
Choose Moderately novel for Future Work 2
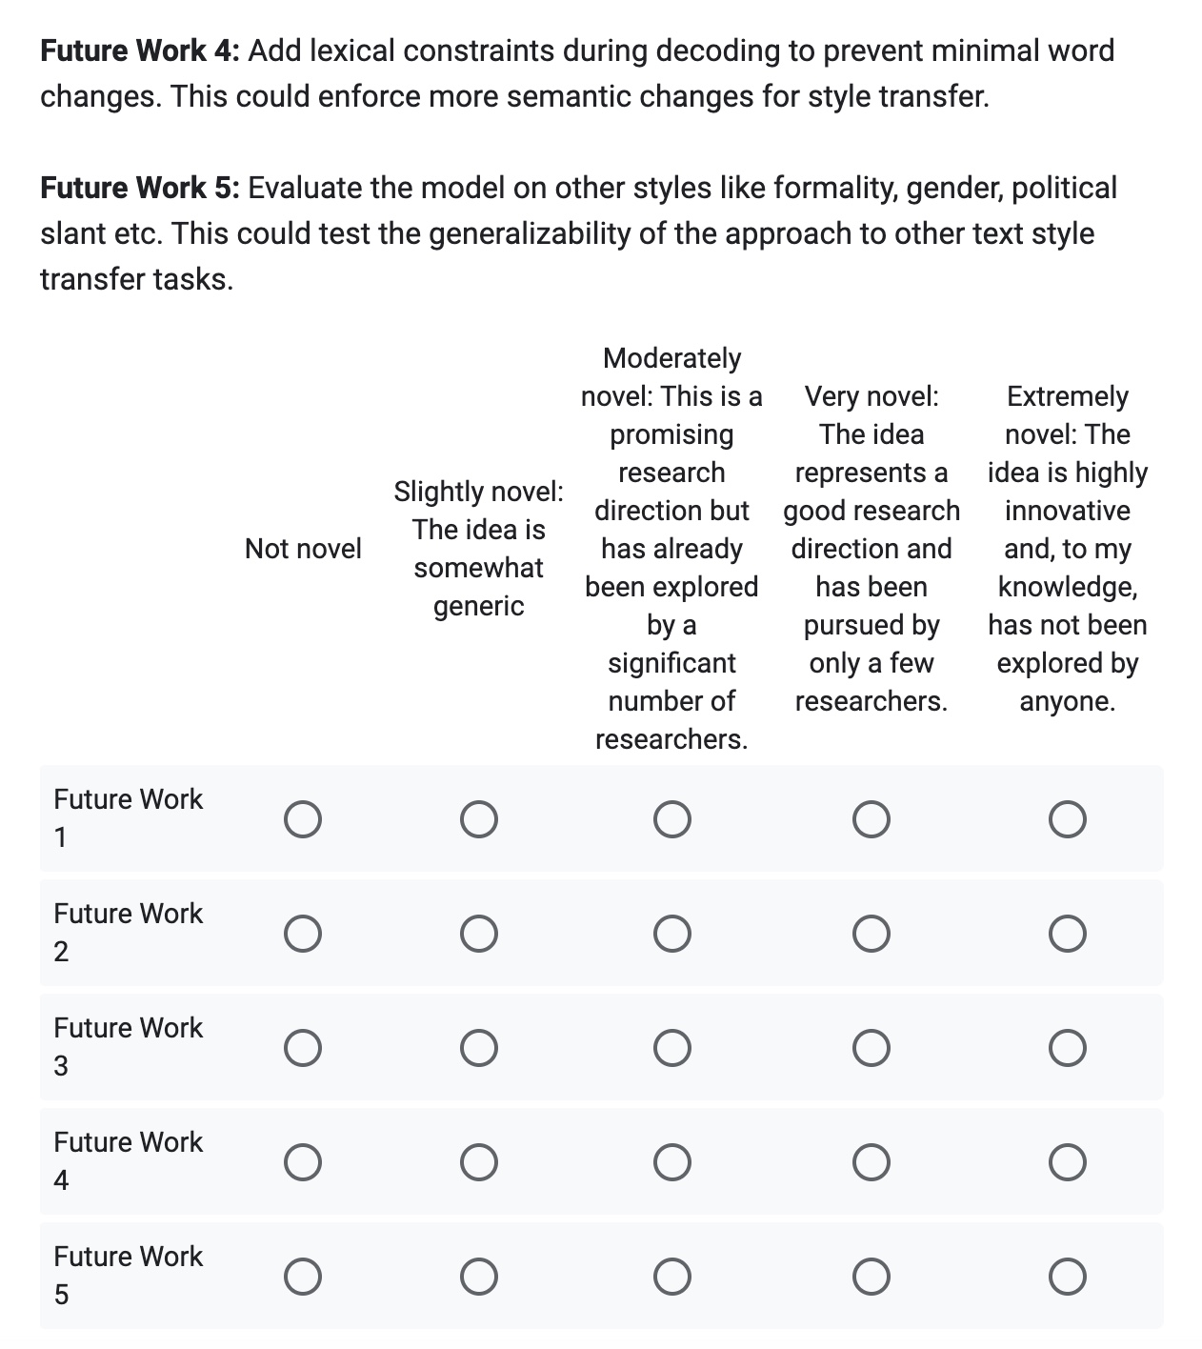click(x=671, y=934)
